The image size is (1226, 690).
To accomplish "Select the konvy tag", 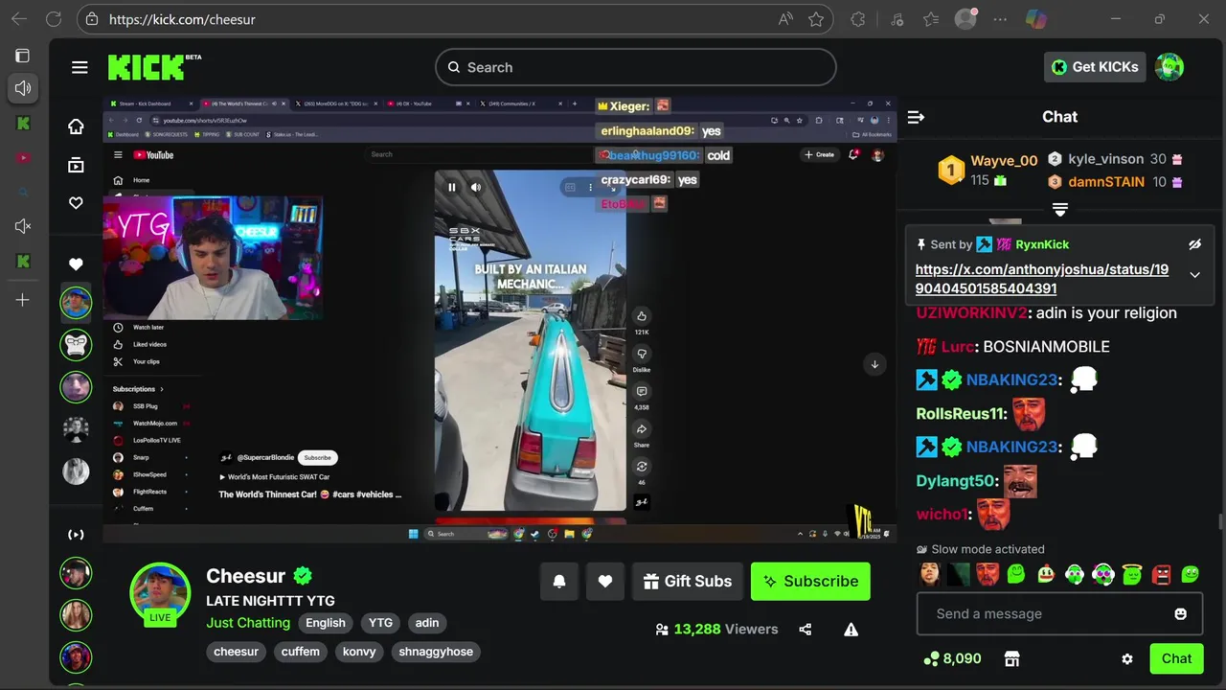I will click(x=359, y=652).
